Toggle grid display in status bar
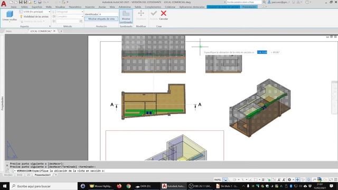The height and width of the screenshot is (190, 338). 225,179
